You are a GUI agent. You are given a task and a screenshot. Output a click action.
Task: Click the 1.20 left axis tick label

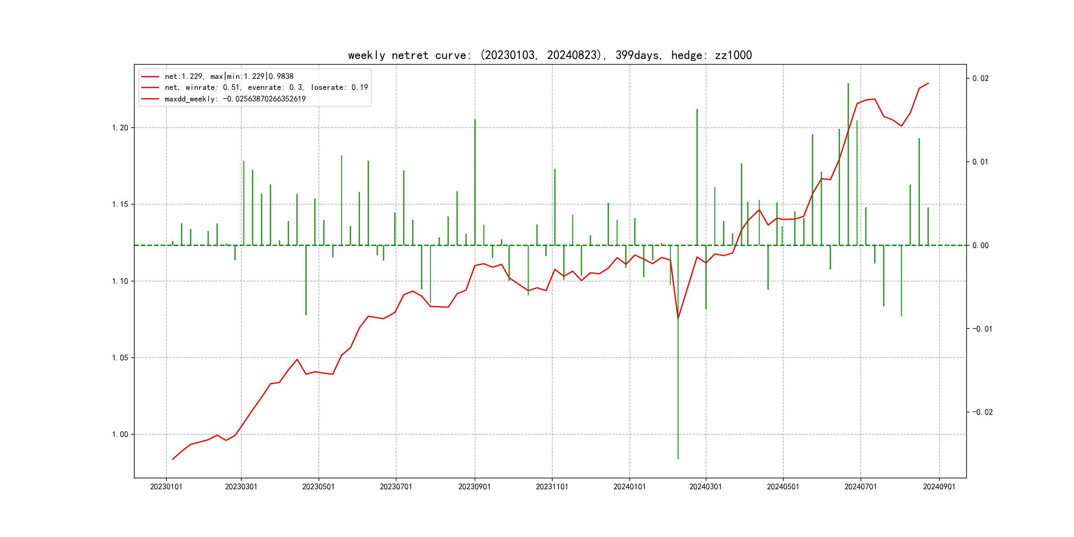click(120, 128)
